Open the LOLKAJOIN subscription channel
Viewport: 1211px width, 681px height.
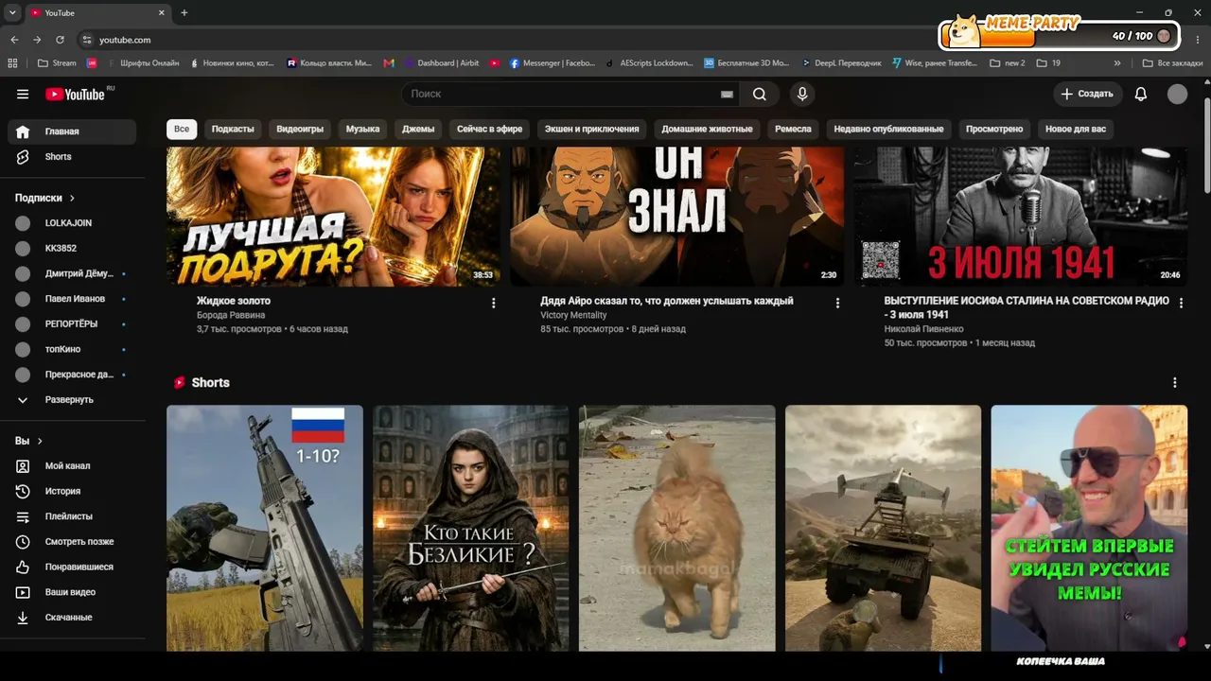72,223
